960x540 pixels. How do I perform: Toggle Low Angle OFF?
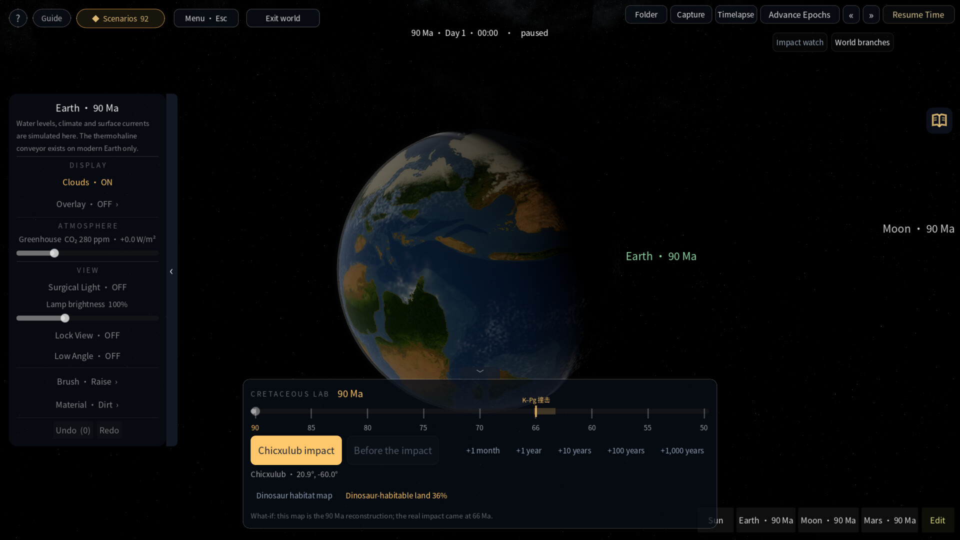point(87,356)
